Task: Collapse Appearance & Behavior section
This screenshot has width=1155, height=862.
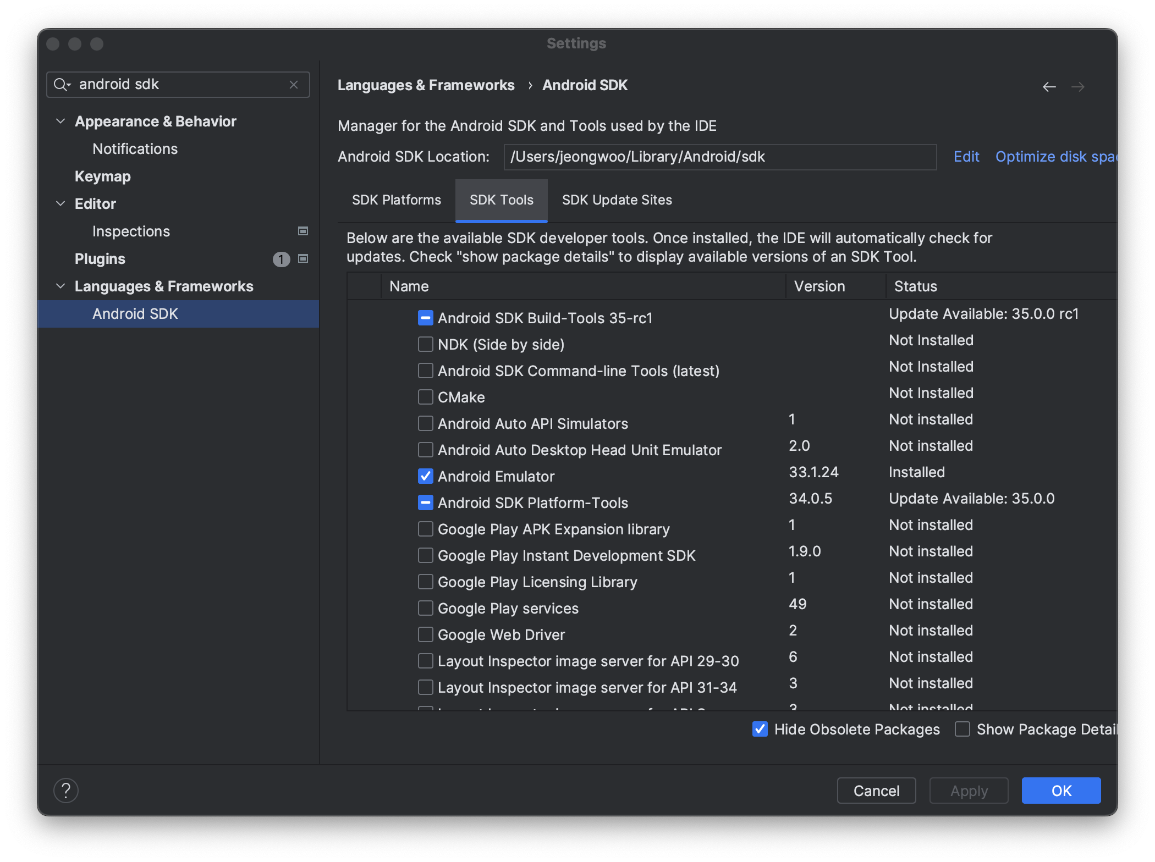Action: (61, 121)
